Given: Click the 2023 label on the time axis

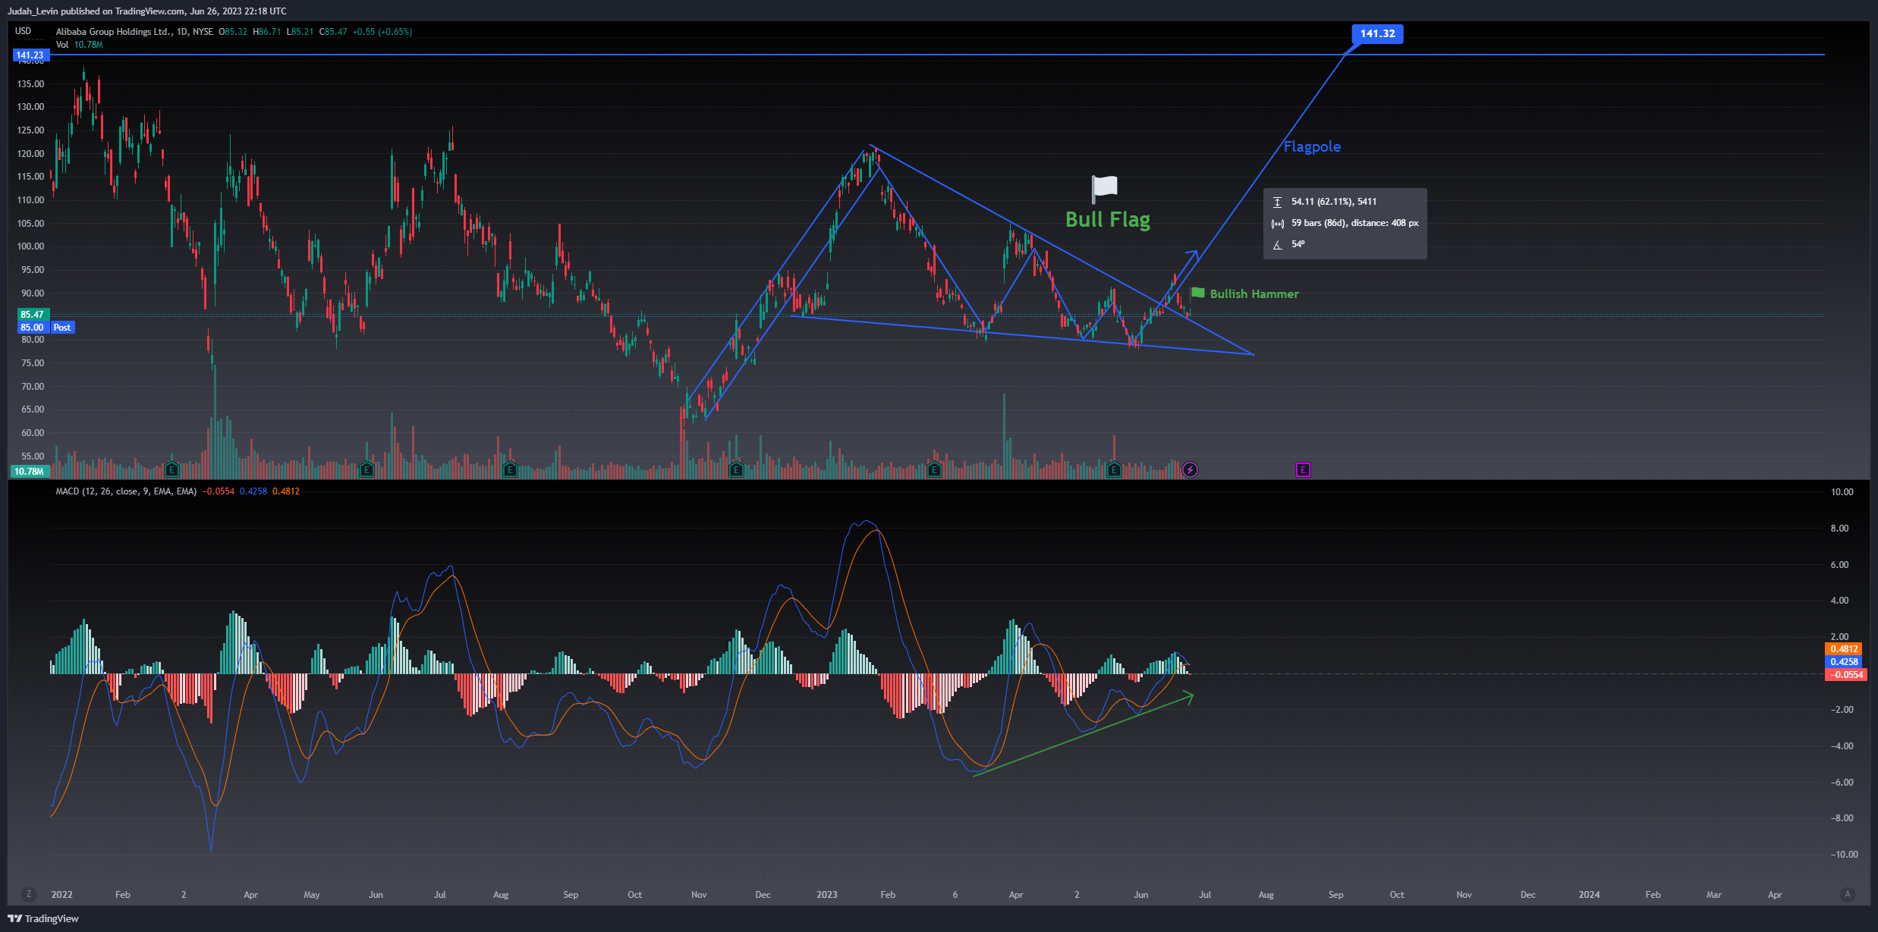Looking at the screenshot, I should (826, 895).
